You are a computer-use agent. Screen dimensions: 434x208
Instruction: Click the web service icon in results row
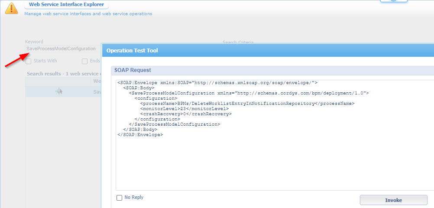(59, 91)
